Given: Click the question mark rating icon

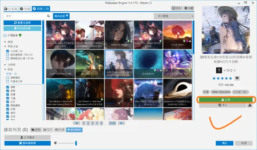Looking at the screenshot, I should point(219,70).
